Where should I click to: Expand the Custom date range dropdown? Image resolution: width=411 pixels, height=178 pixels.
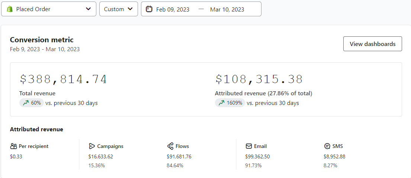click(119, 9)
